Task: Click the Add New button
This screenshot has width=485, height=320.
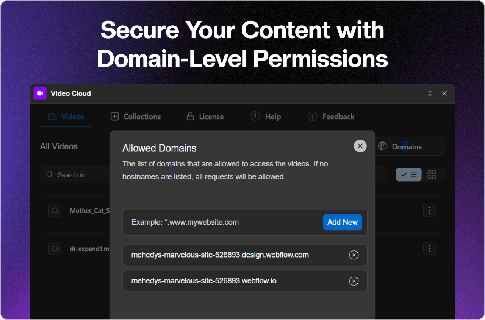Action: point(342,222)
